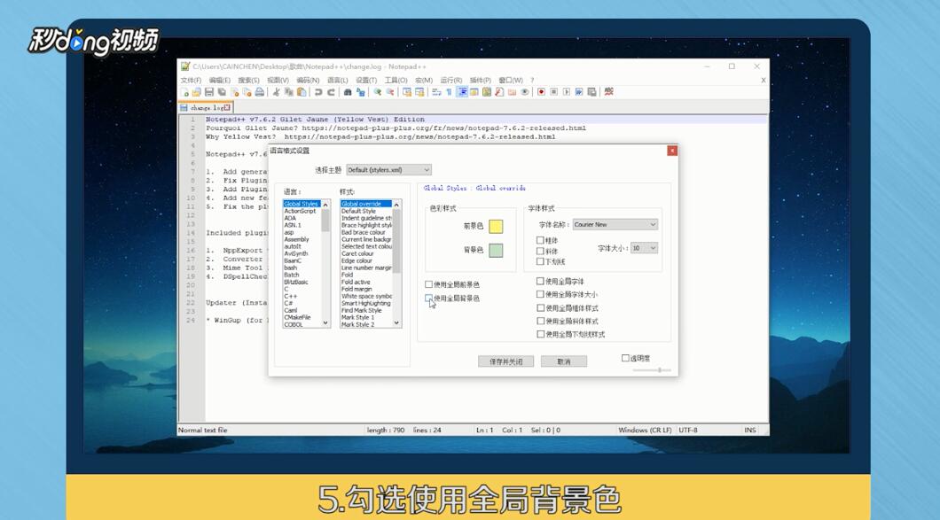Pick the green 背景色 color swatch
Viewport: 940px width, 520px height.
(x=496, y=251)
